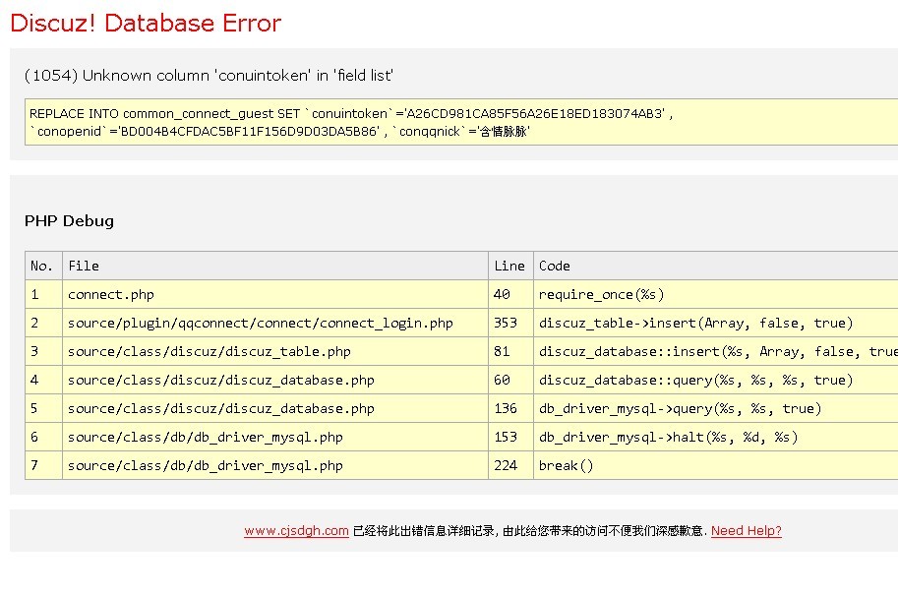
Task: Click line number 40
Action: [x=510, y=294]
